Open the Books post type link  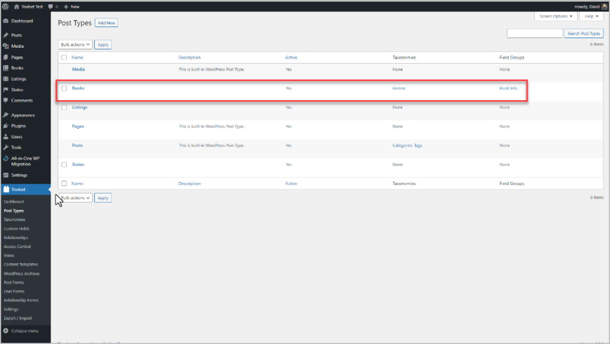(78, 88)
